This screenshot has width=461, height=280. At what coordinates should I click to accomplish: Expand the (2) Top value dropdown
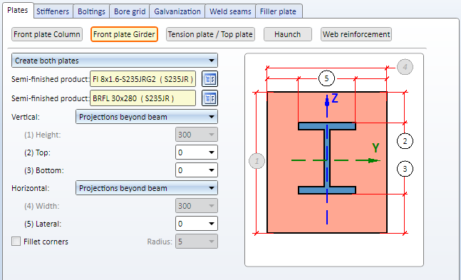[x=197, y=152]
